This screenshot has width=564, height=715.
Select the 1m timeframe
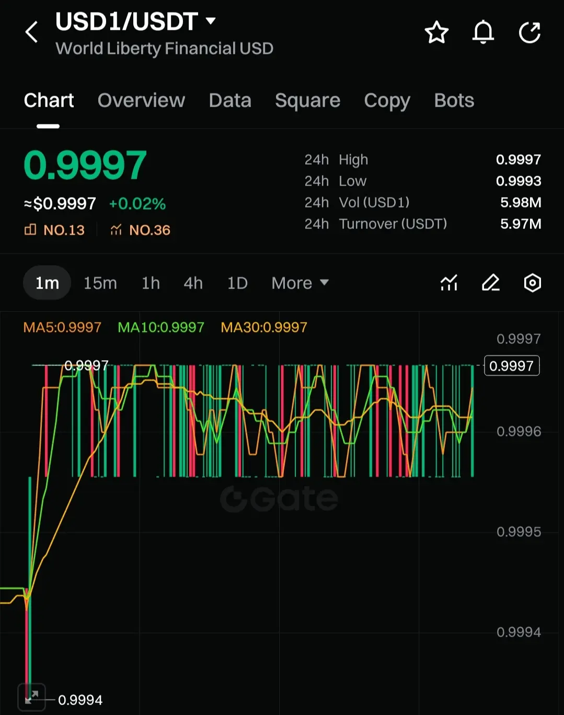[x=47, y=283]
